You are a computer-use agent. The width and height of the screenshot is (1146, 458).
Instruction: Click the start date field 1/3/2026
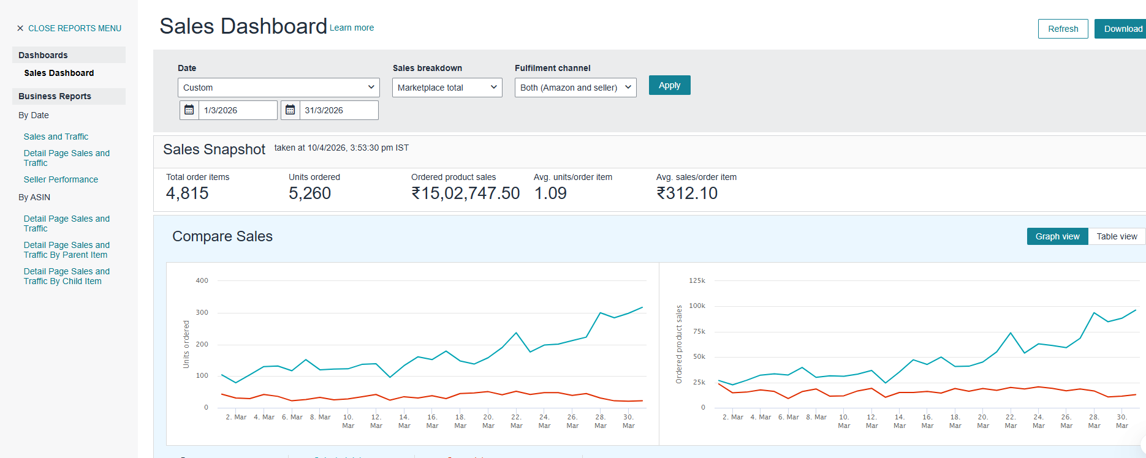point(237,110)
